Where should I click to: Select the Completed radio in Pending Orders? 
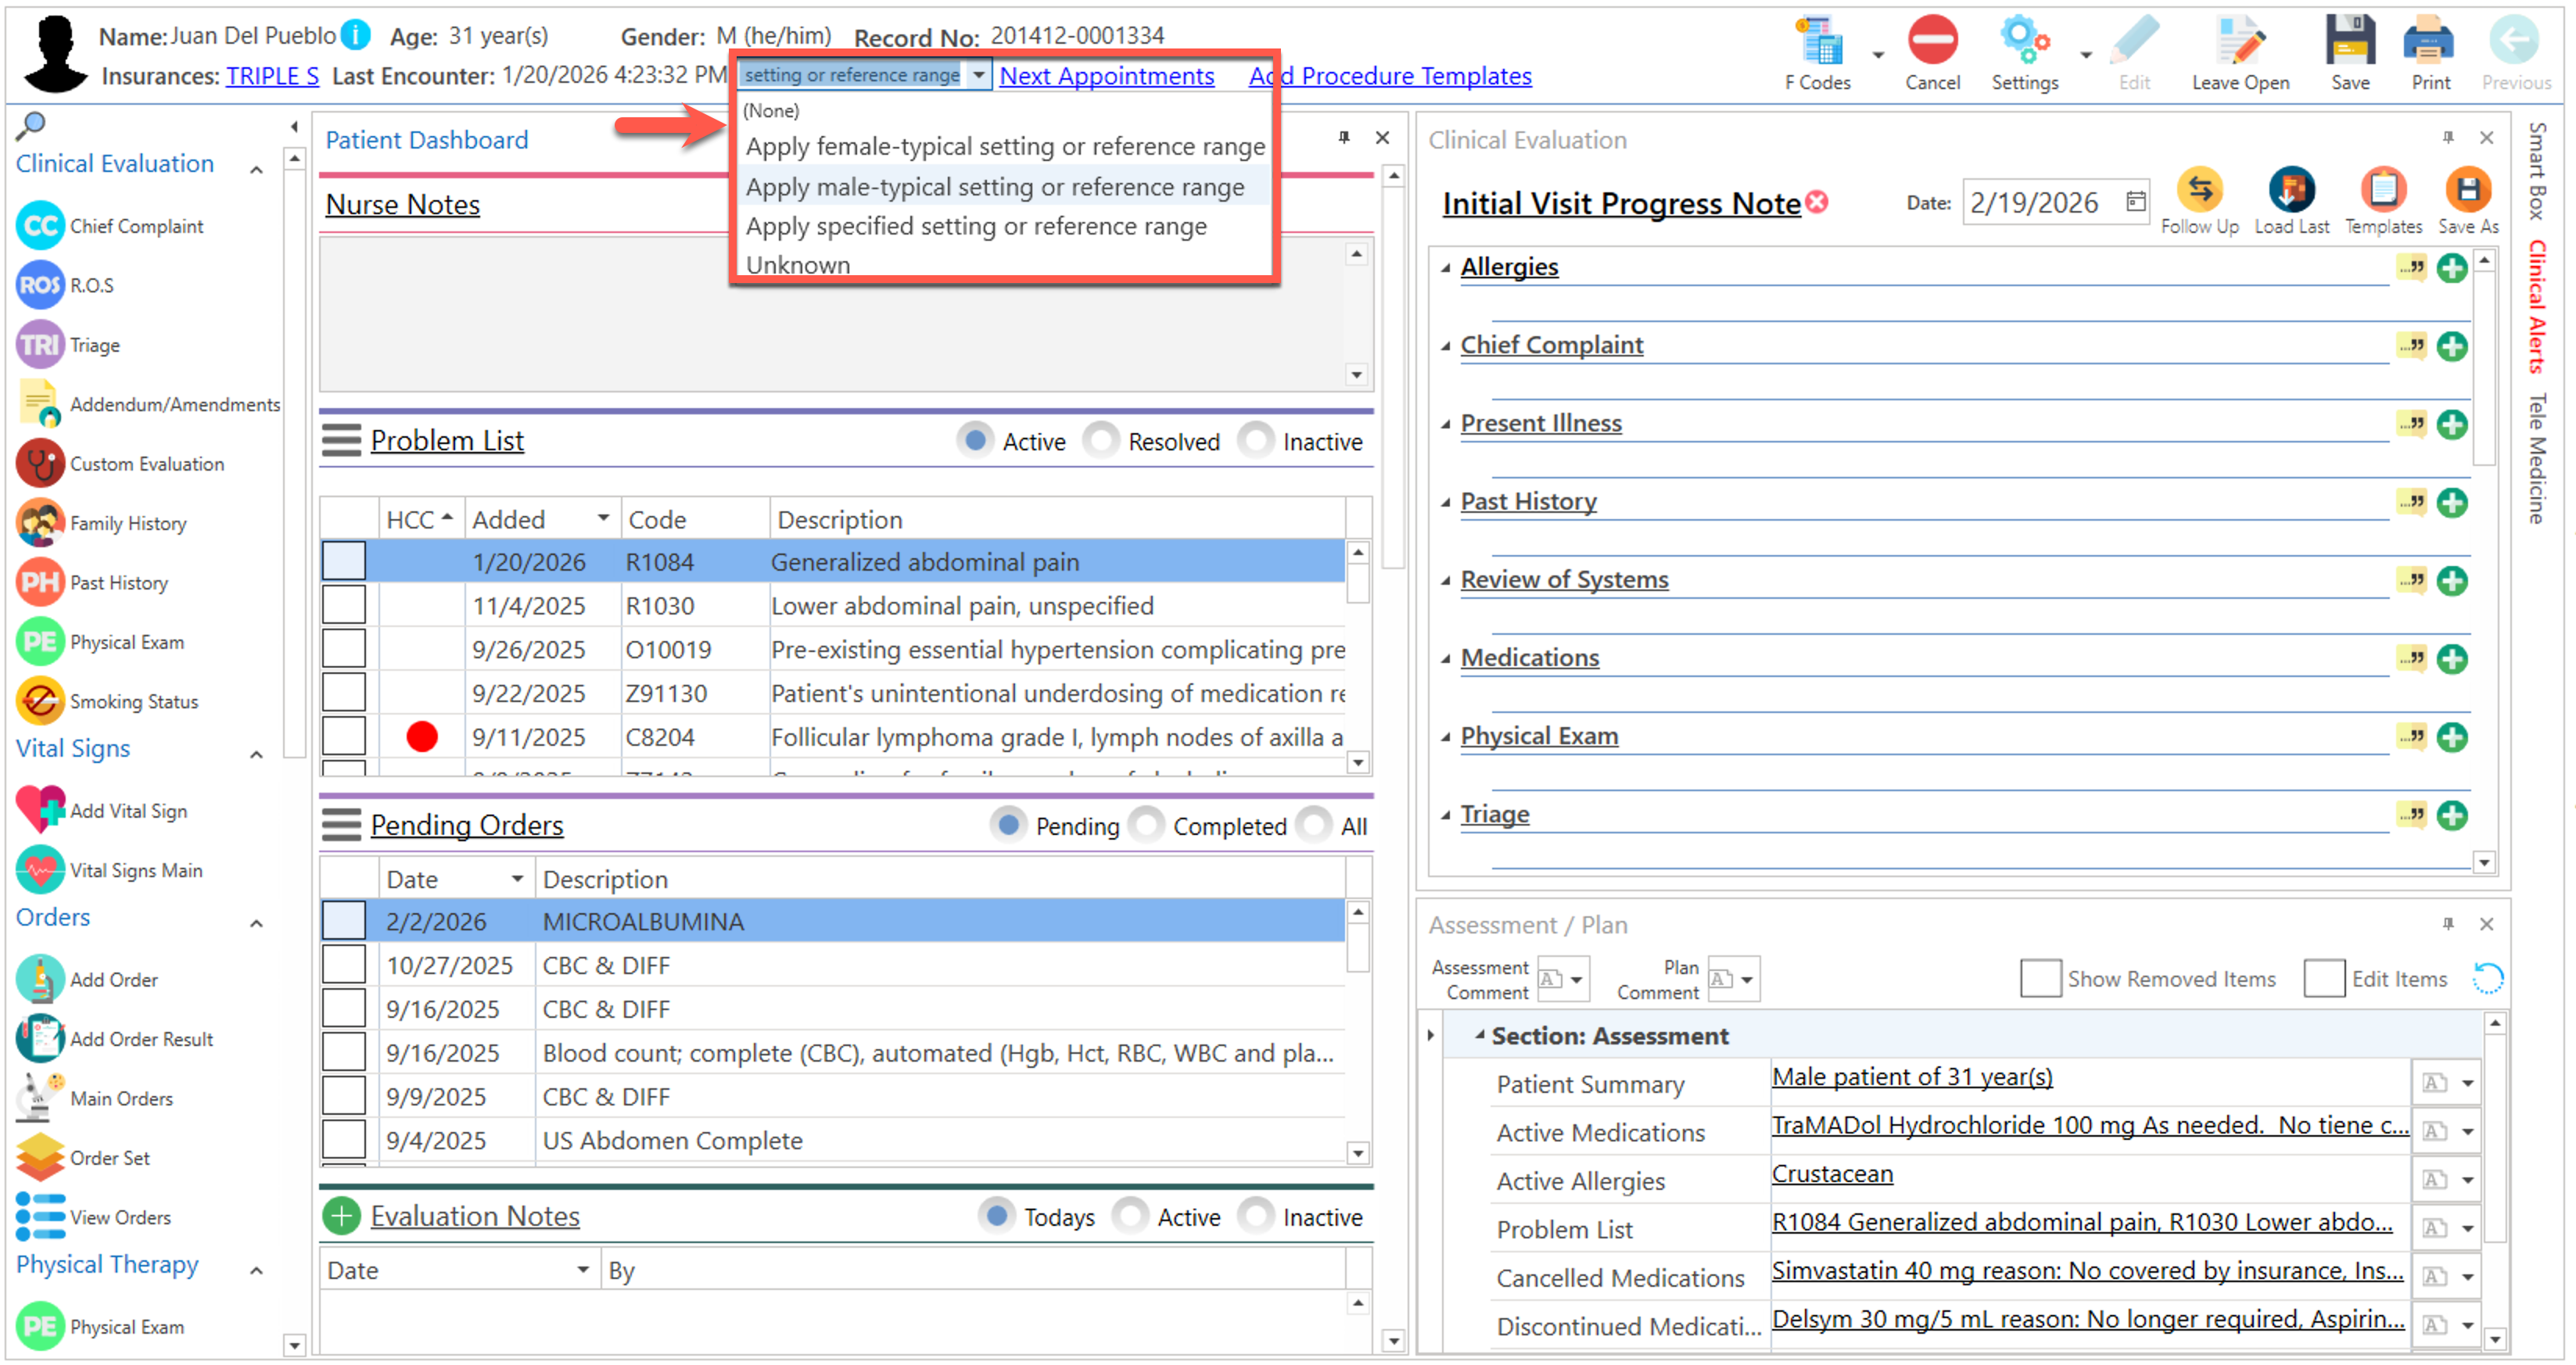(x=1147, y=826)
